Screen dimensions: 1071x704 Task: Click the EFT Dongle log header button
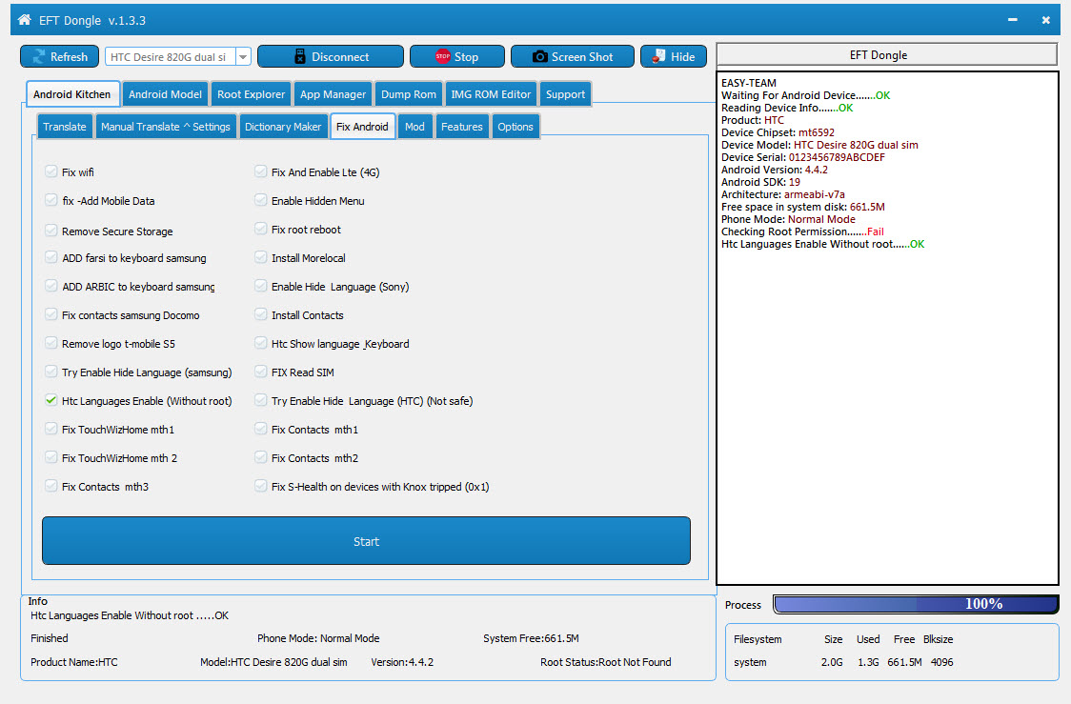886,54
